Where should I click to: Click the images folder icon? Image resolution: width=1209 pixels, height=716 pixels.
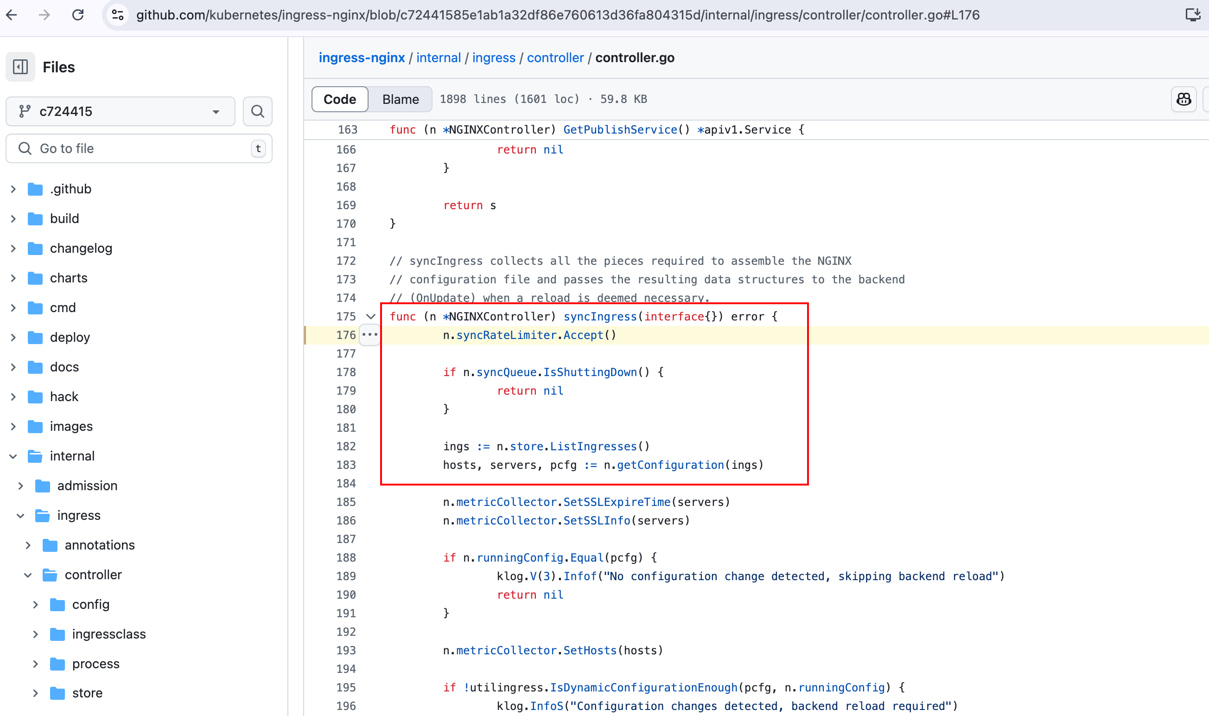tap(35, 427)
